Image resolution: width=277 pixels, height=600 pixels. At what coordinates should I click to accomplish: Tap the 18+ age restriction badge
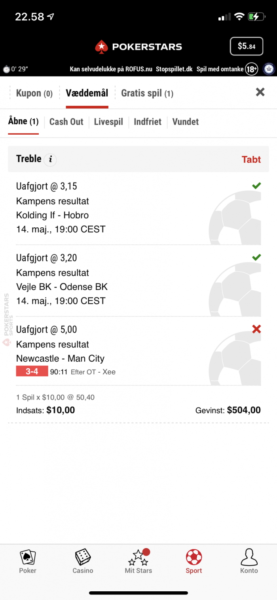[251, 69]
